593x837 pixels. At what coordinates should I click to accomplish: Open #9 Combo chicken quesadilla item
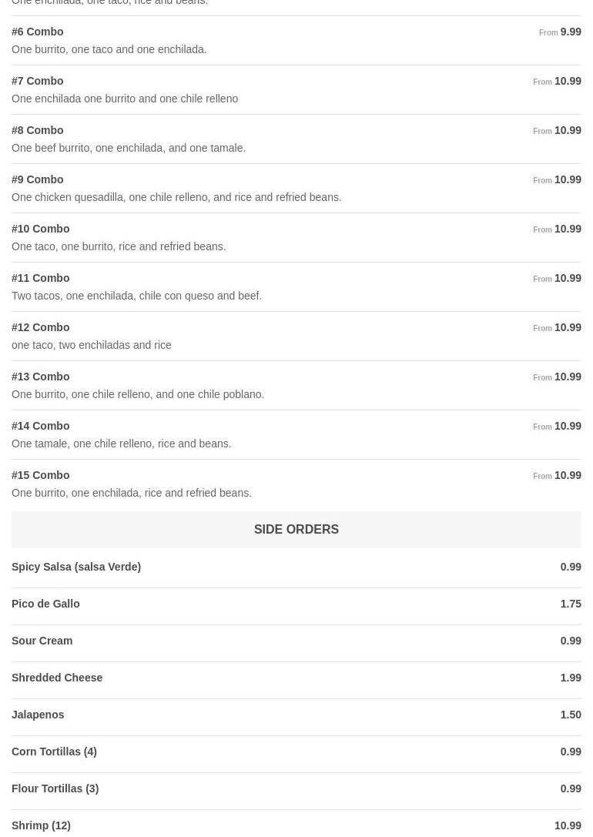point(38,180)
